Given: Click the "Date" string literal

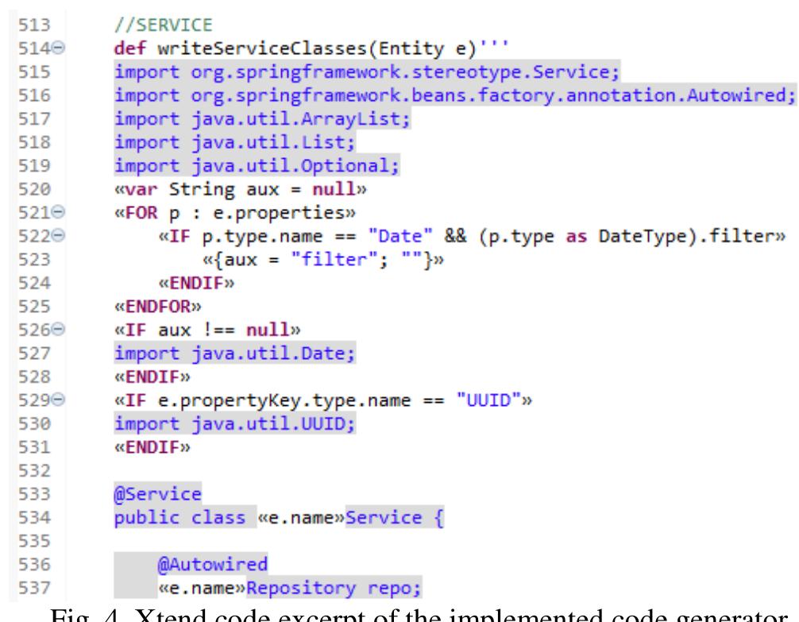Looking at the screenshot, I should click(400, 236).
